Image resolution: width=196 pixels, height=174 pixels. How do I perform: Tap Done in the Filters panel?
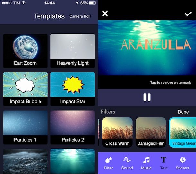click(x=183, y=112)
